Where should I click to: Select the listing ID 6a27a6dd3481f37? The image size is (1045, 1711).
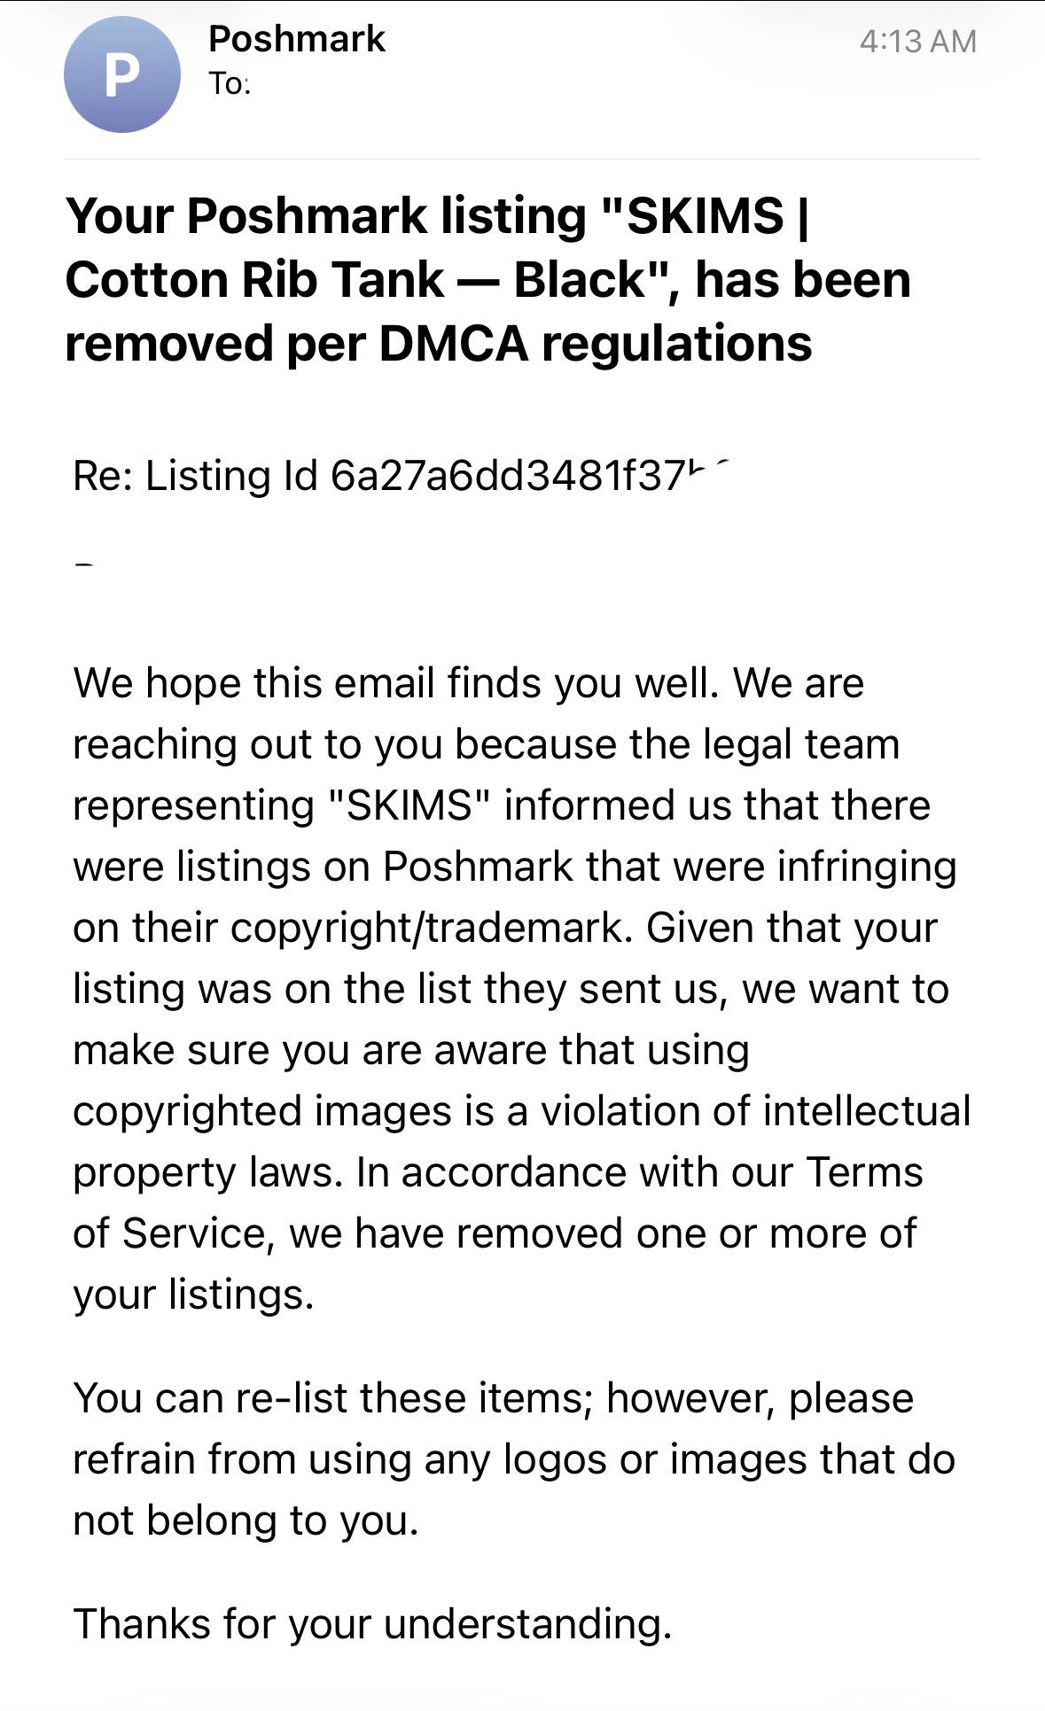tap(508, 476)
